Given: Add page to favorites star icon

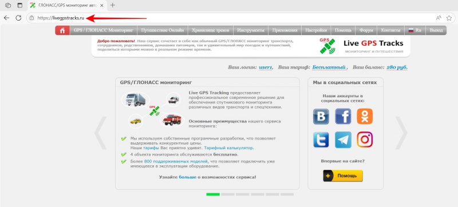Looking at the screenshot, I should point(449,18).
